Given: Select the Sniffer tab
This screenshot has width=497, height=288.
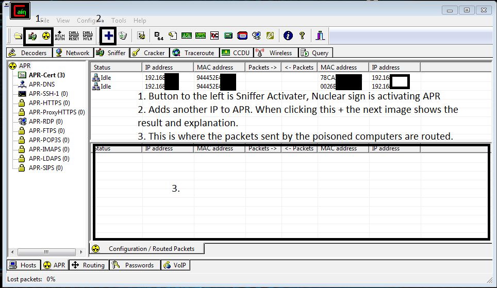Looking at the screenshot, I should (x=111, y=53).
